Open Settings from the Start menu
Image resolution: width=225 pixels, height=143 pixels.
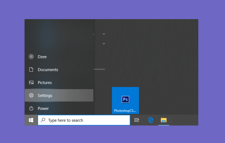59,96
